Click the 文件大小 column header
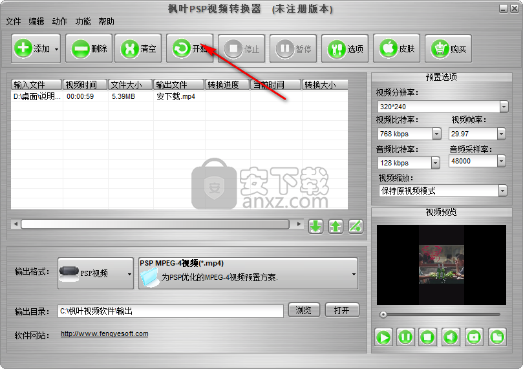Screen dimensions: 523x369 [x=131, y=85]
